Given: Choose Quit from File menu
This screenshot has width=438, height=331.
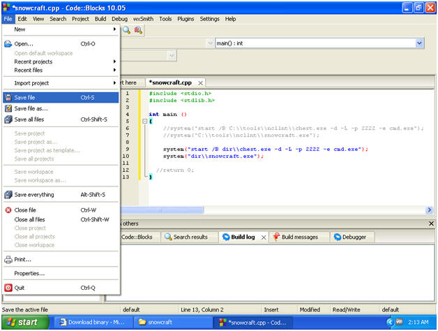Looking at the screenshot, I should click(61, 288).
